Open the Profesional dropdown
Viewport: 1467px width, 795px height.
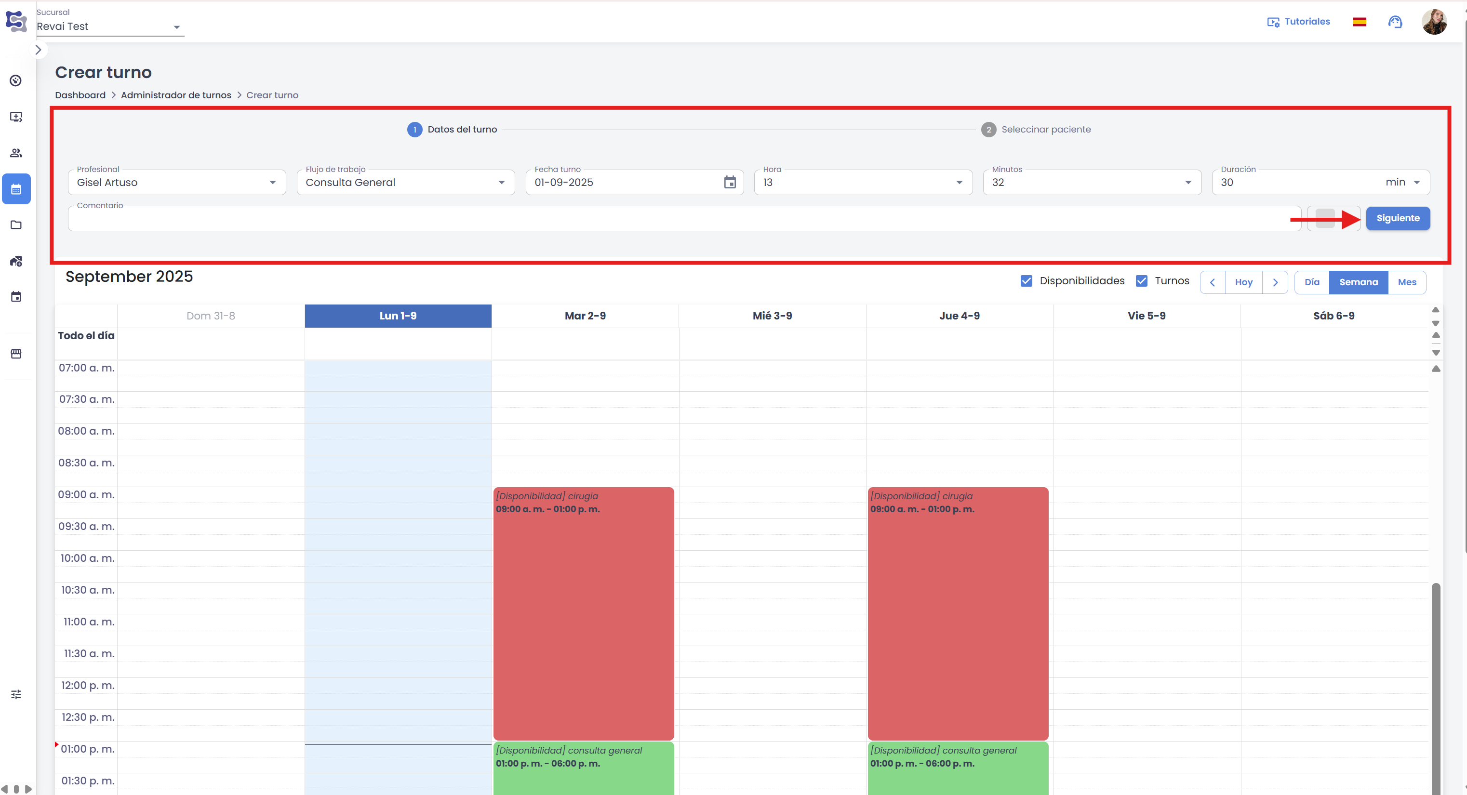tap(176, 182)
